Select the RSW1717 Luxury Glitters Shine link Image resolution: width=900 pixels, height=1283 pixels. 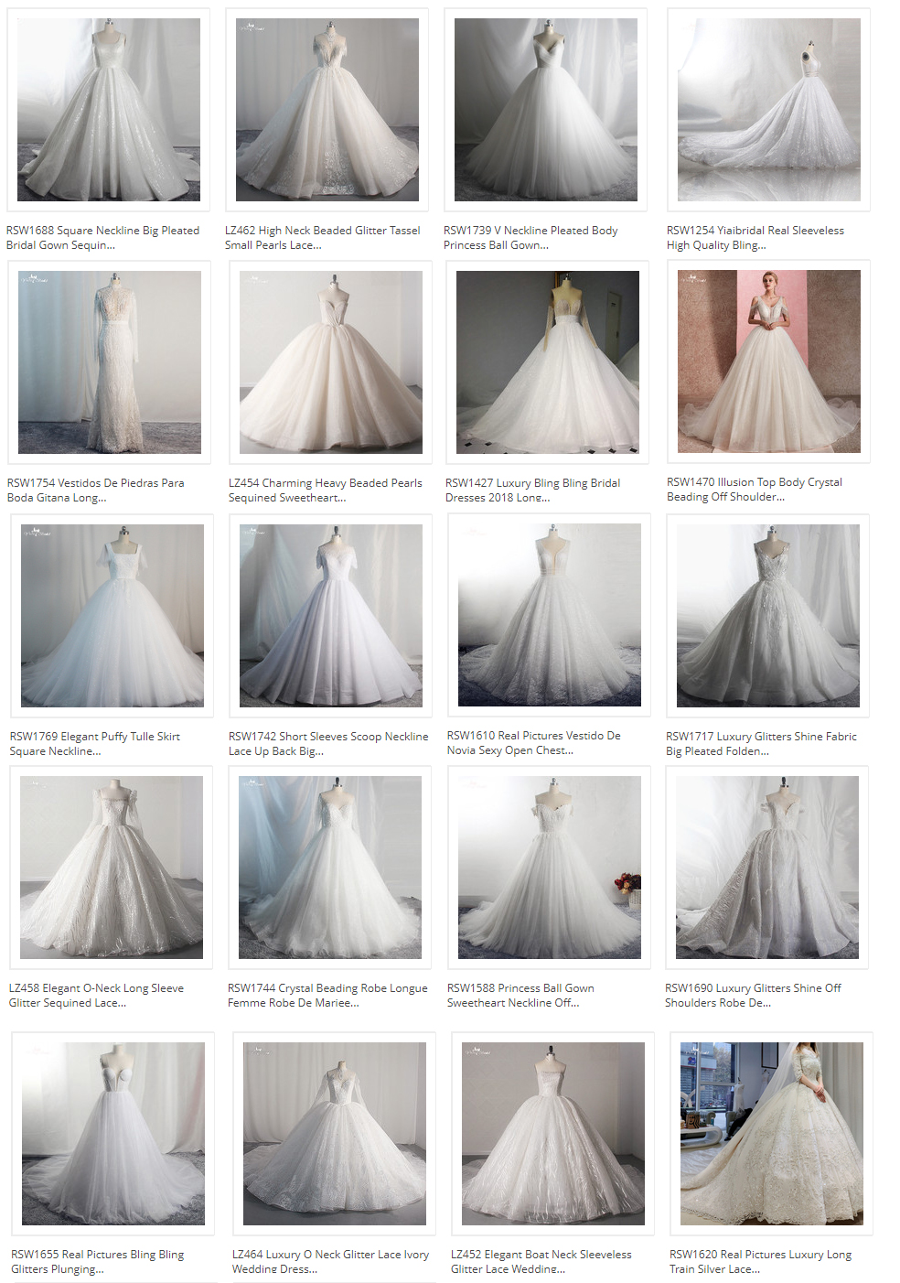[762, 742]
